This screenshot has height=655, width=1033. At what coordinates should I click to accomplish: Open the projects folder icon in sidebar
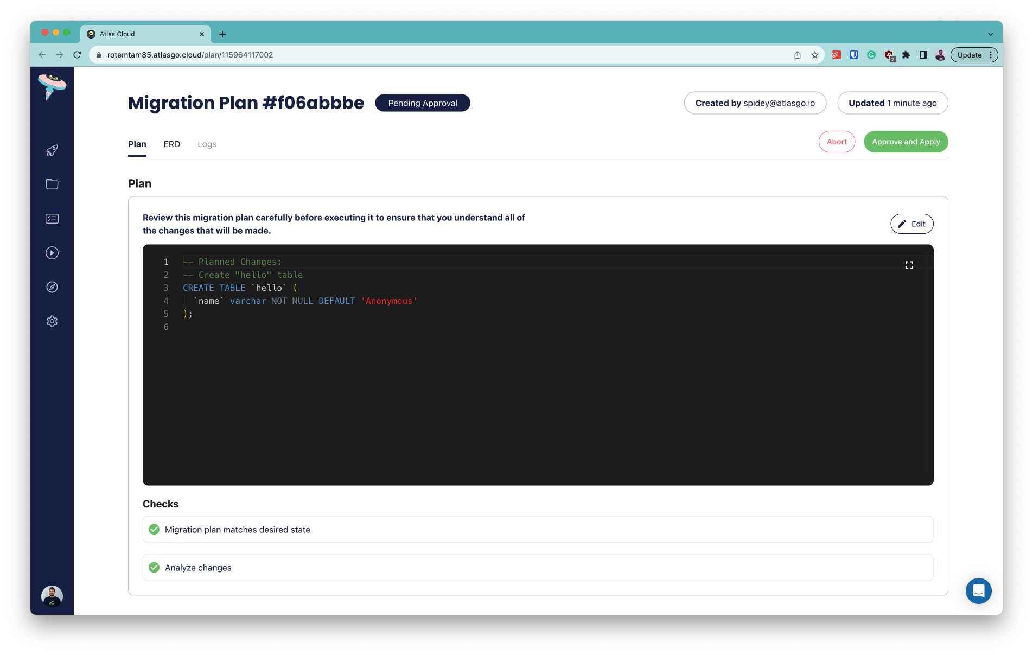tap(52, 184)
